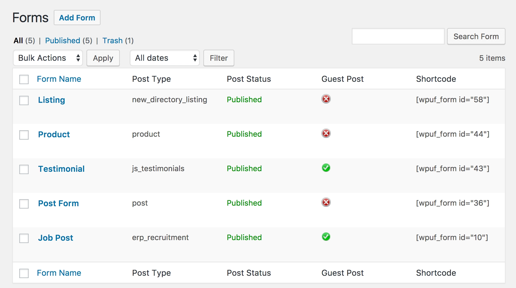Click the red cross icon for Listing
This screenshot has width=516, height=288.
(326, 99)
